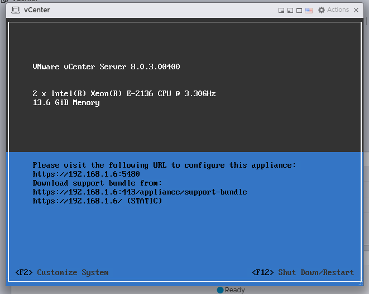Dock console to bottom-right corner icon
The height and width of the screenshot is (294, 369).
[281, 11]
